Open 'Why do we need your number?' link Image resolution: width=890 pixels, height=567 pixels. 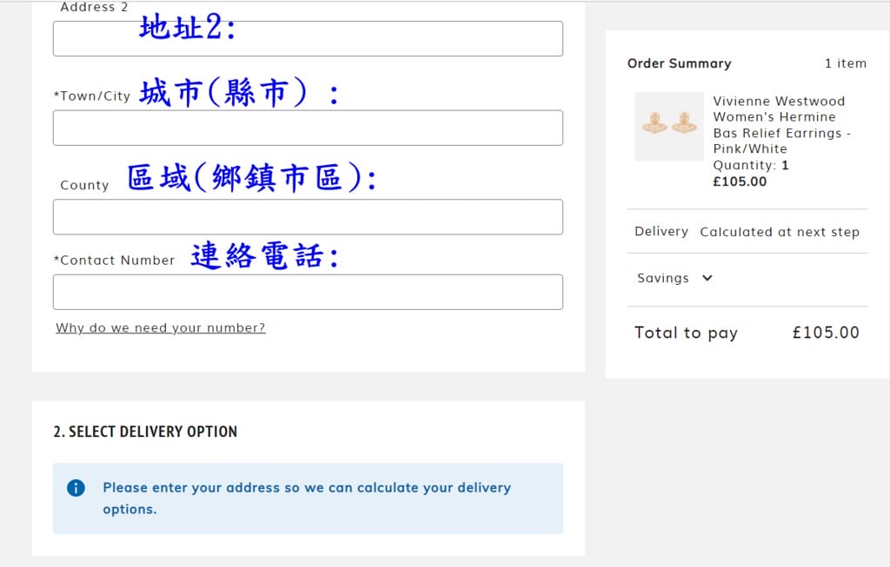[x=161, y=328]
